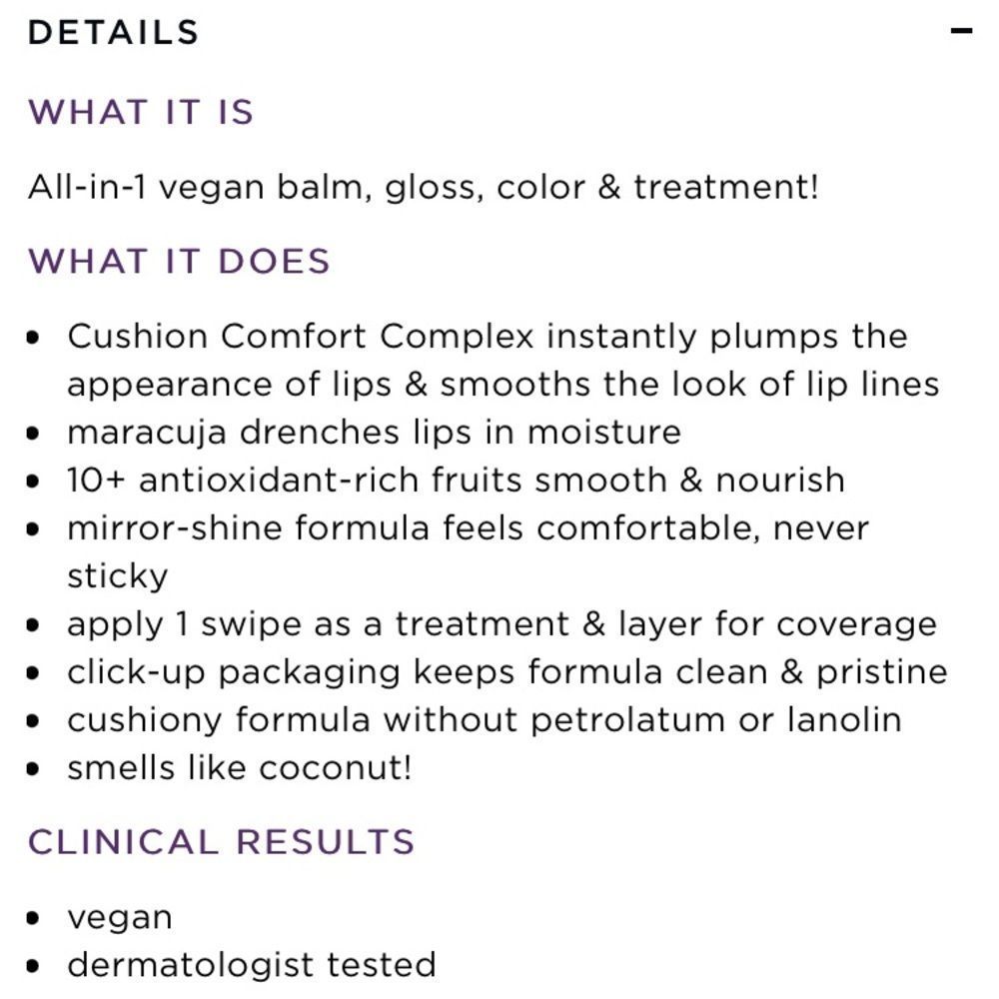
Task: Click the mirror-shine formula bullet text
Action: point(468,528)
